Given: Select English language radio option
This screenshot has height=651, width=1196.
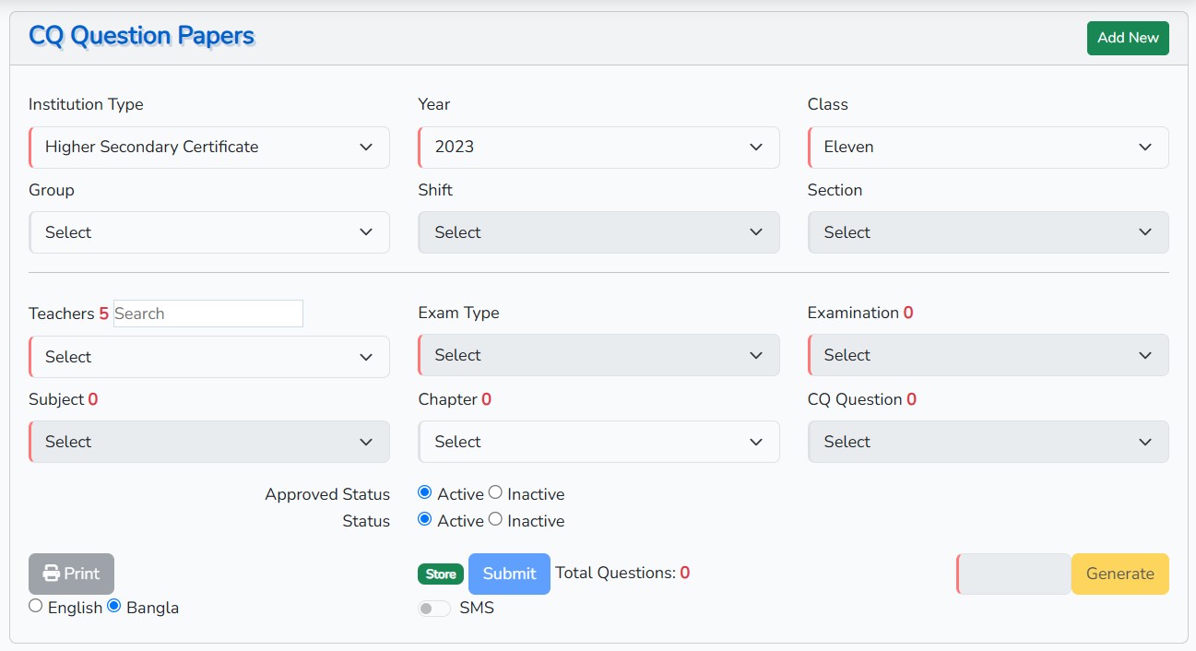Looking at the screenshot, I should 36,606.
